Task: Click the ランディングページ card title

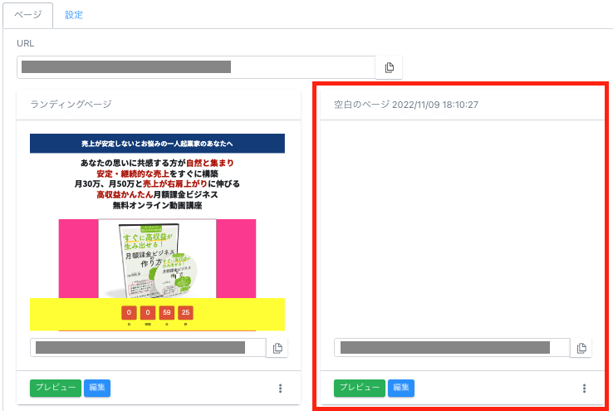Action: (71, 105)
